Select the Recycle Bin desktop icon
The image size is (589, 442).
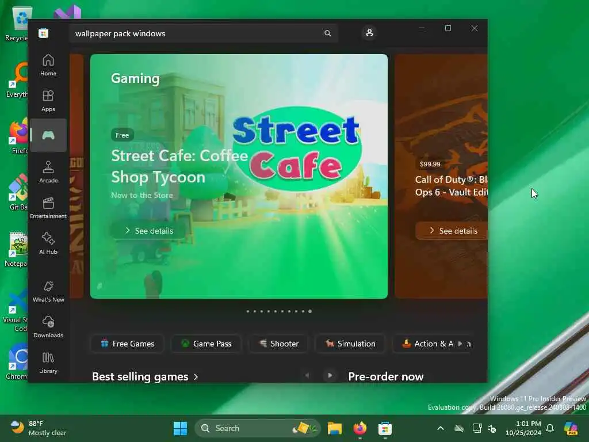coord(17,24)
